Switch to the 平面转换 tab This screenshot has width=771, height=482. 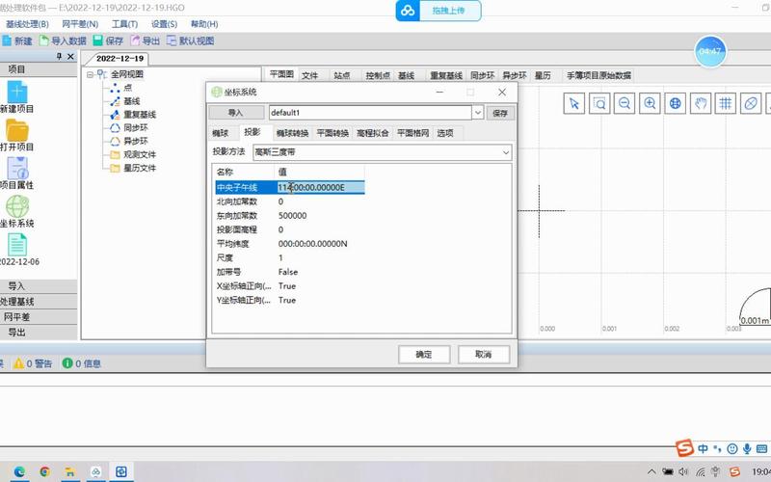coord(332,133)
